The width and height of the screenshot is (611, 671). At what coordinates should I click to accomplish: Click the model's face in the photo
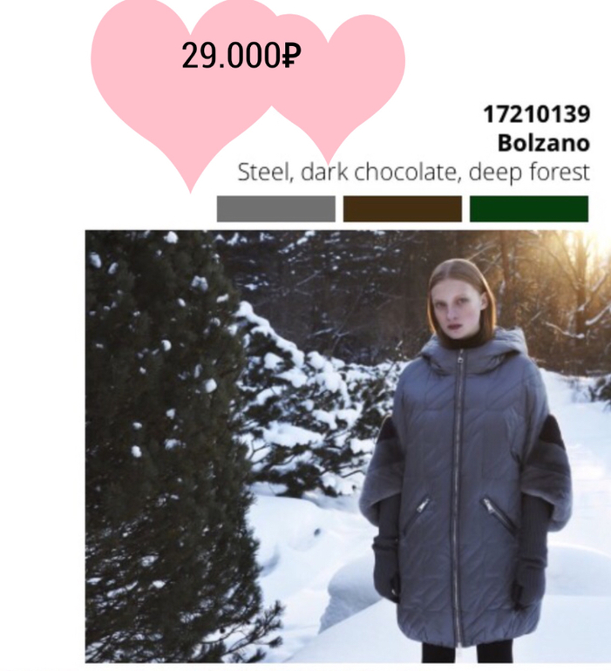point(458,306)
